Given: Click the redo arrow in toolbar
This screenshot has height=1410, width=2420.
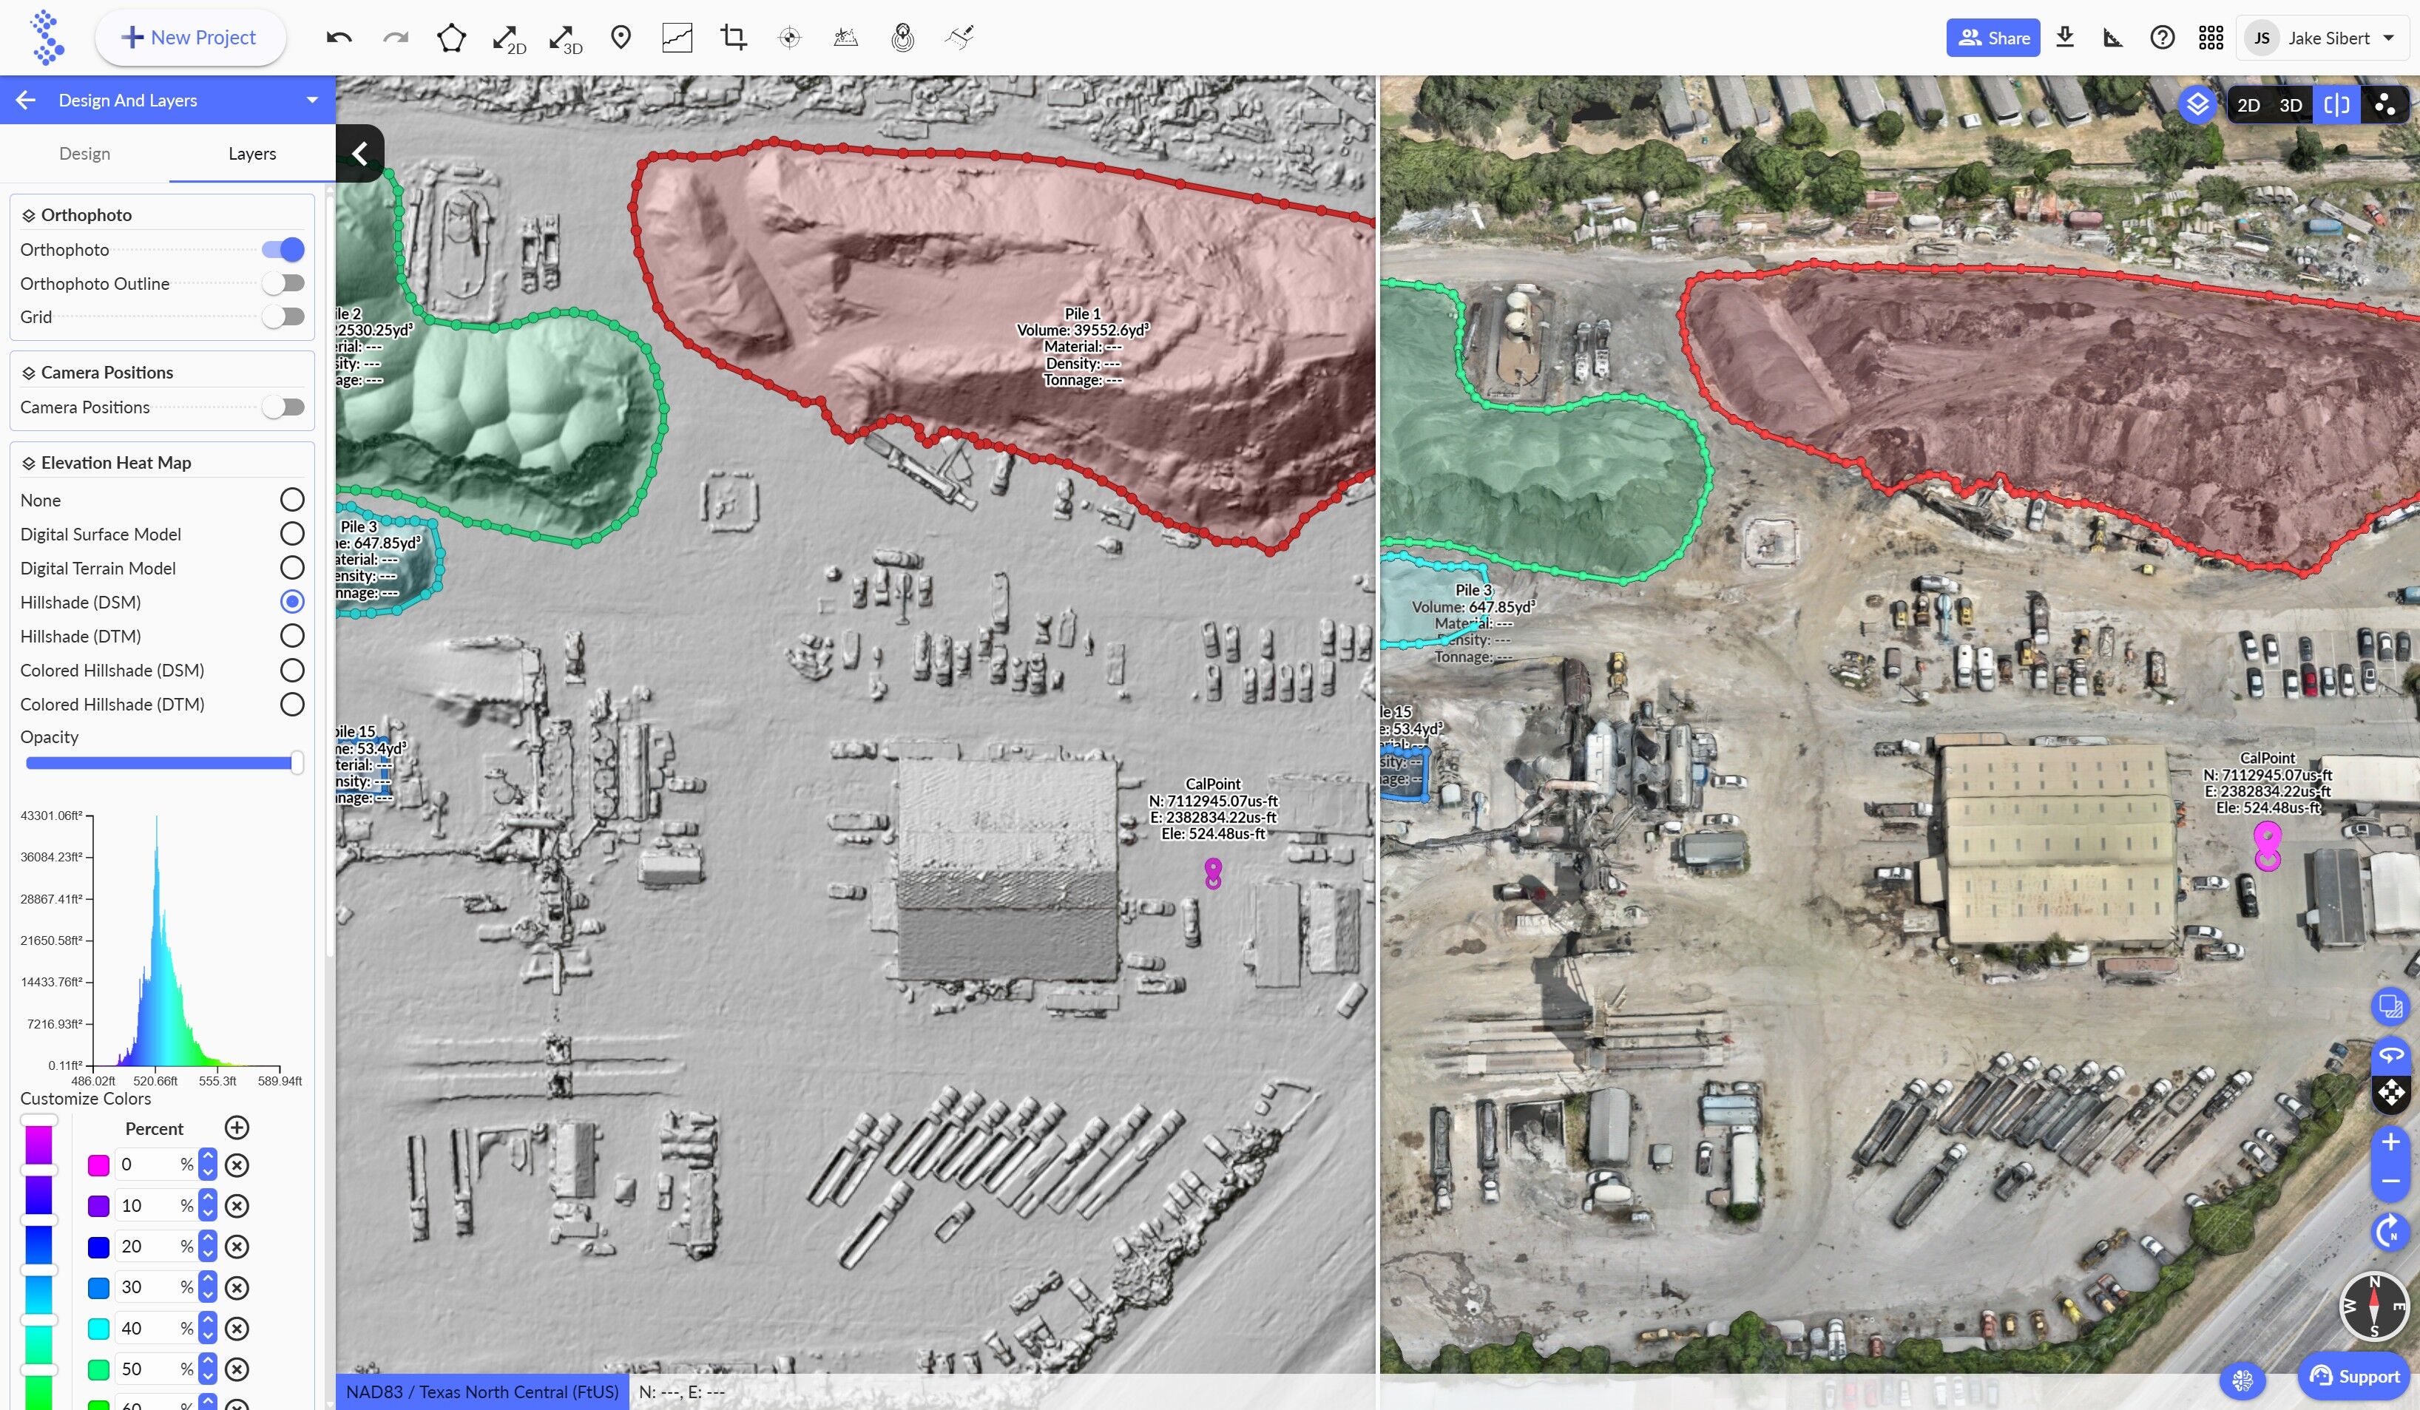Looking at the screenshot, I should tap(396, 38).
